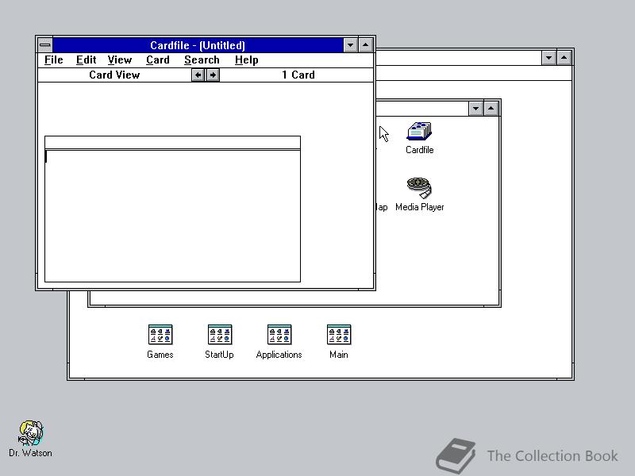Viewport: 635px width, 476px height.
Task: Minimize the Program Manager window behind
Action: (x=548, y=58)
